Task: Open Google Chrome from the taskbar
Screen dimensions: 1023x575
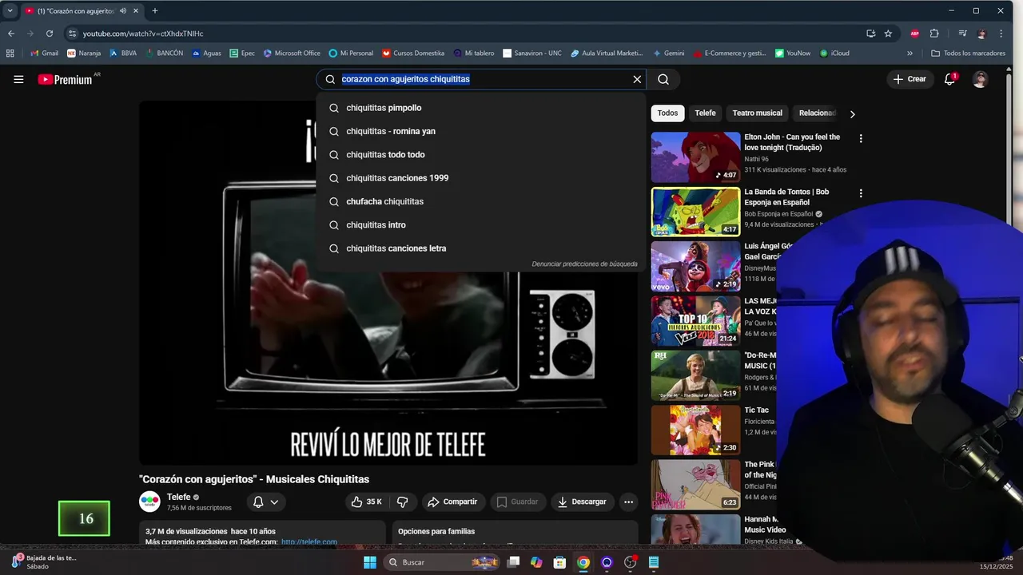Action: click(583, 562)
